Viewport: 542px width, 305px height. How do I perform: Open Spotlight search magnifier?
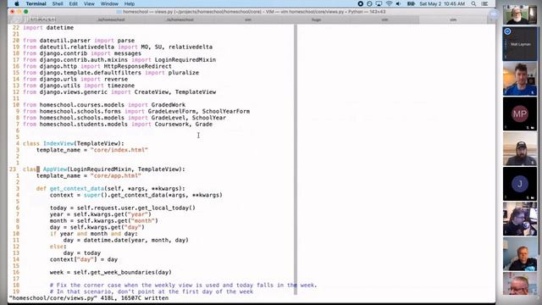pos(473,3)
